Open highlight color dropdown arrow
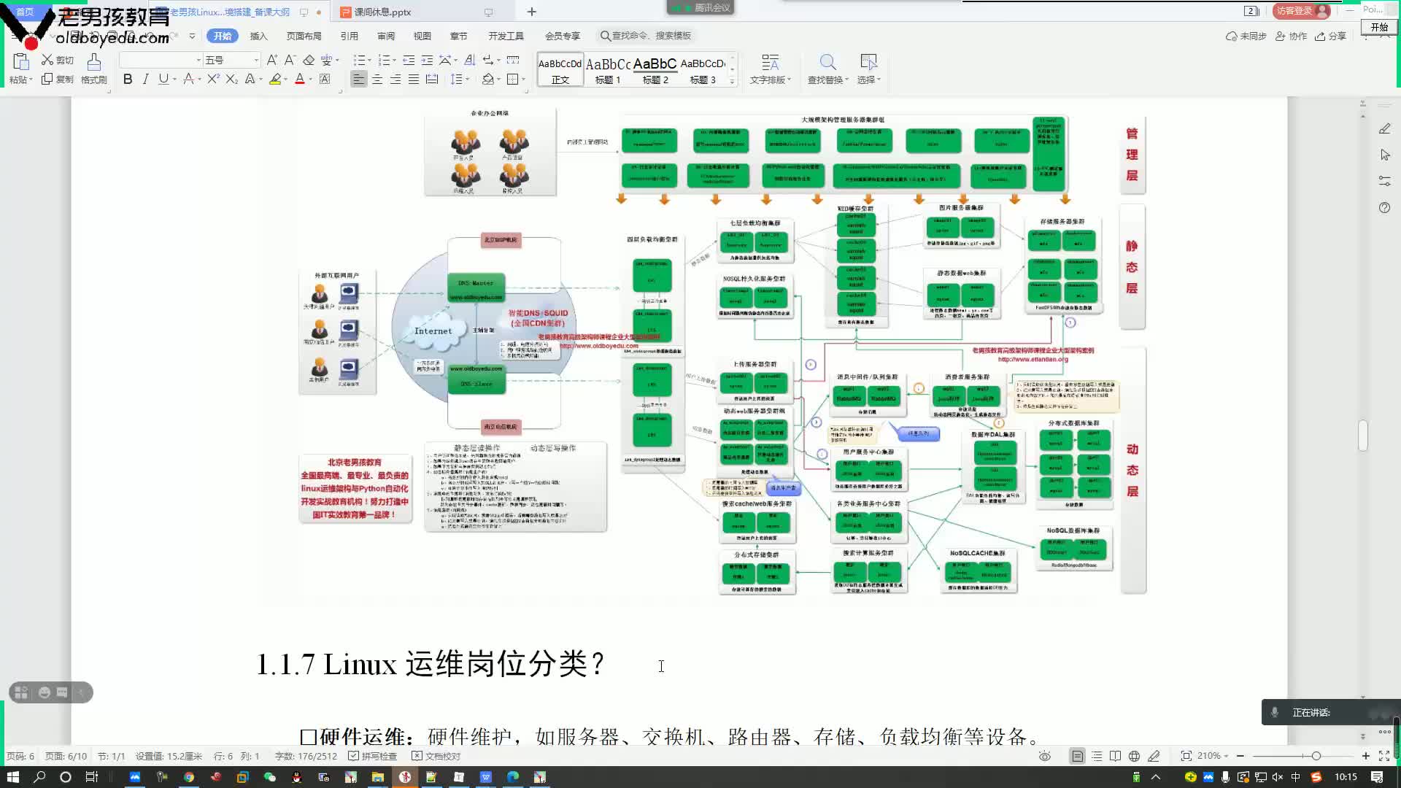Viewport: 1401px width, 788px height. click(285, 80)
